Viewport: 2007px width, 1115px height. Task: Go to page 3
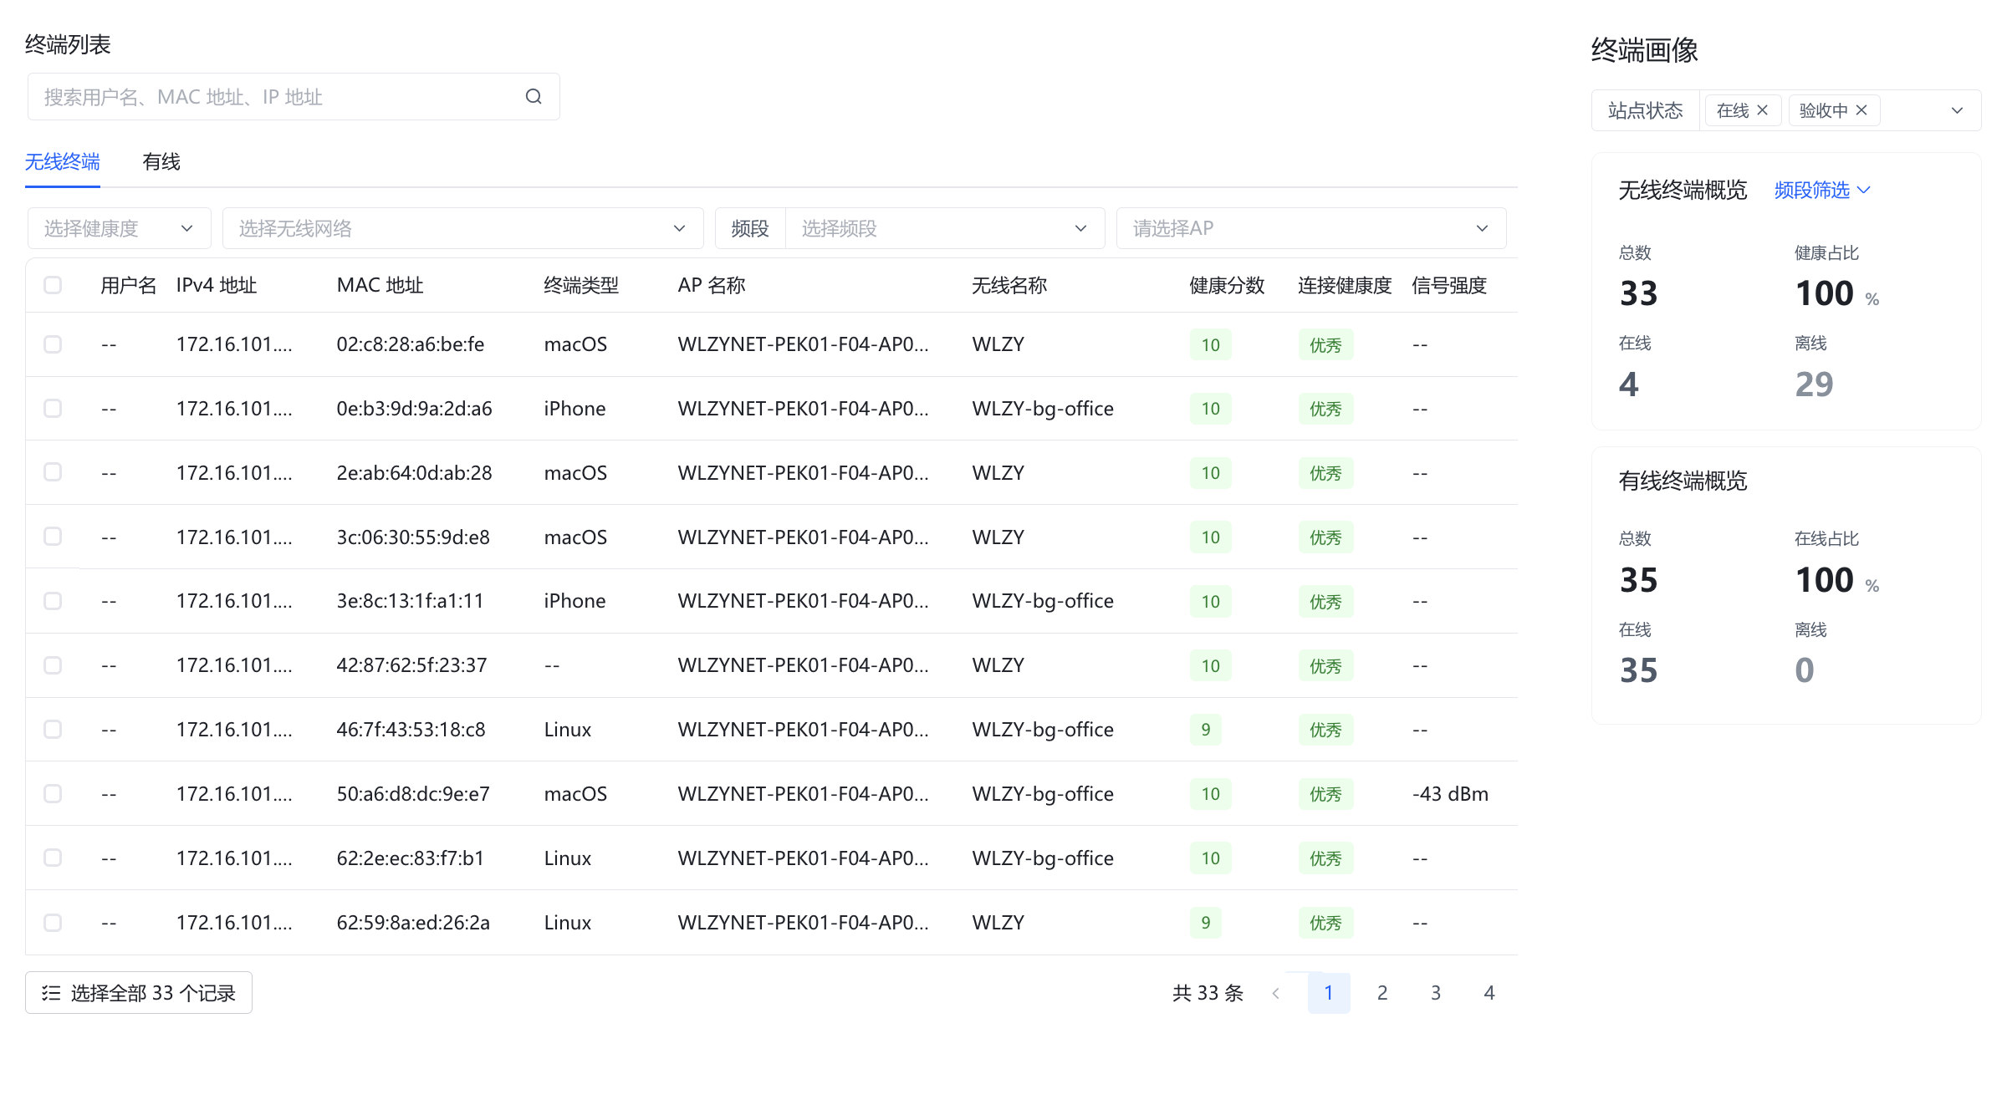point(1436,993)
